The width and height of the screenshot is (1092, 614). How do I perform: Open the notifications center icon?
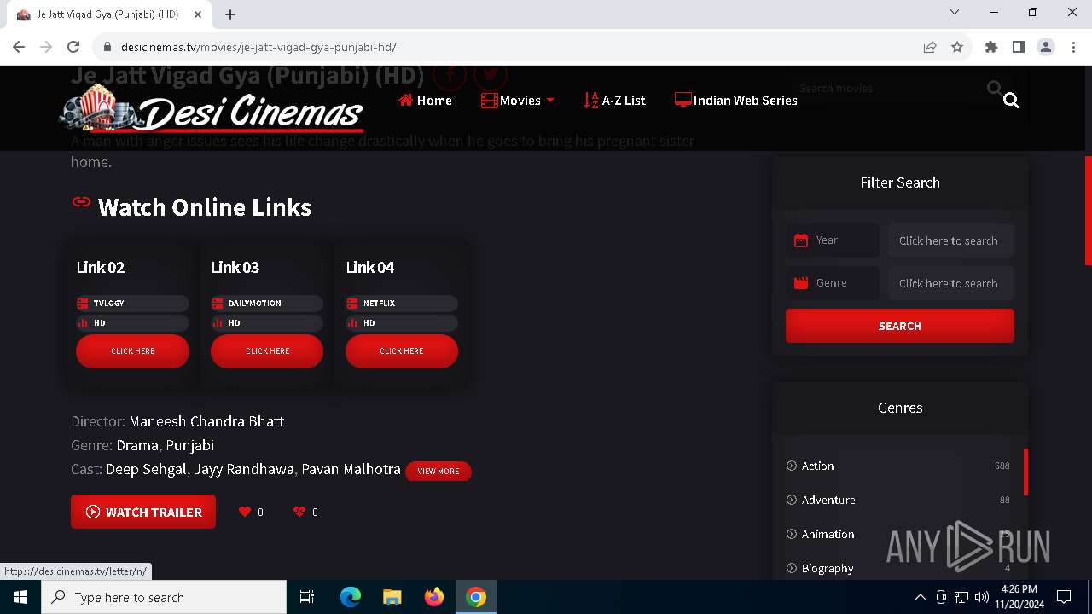point(1064,597)
